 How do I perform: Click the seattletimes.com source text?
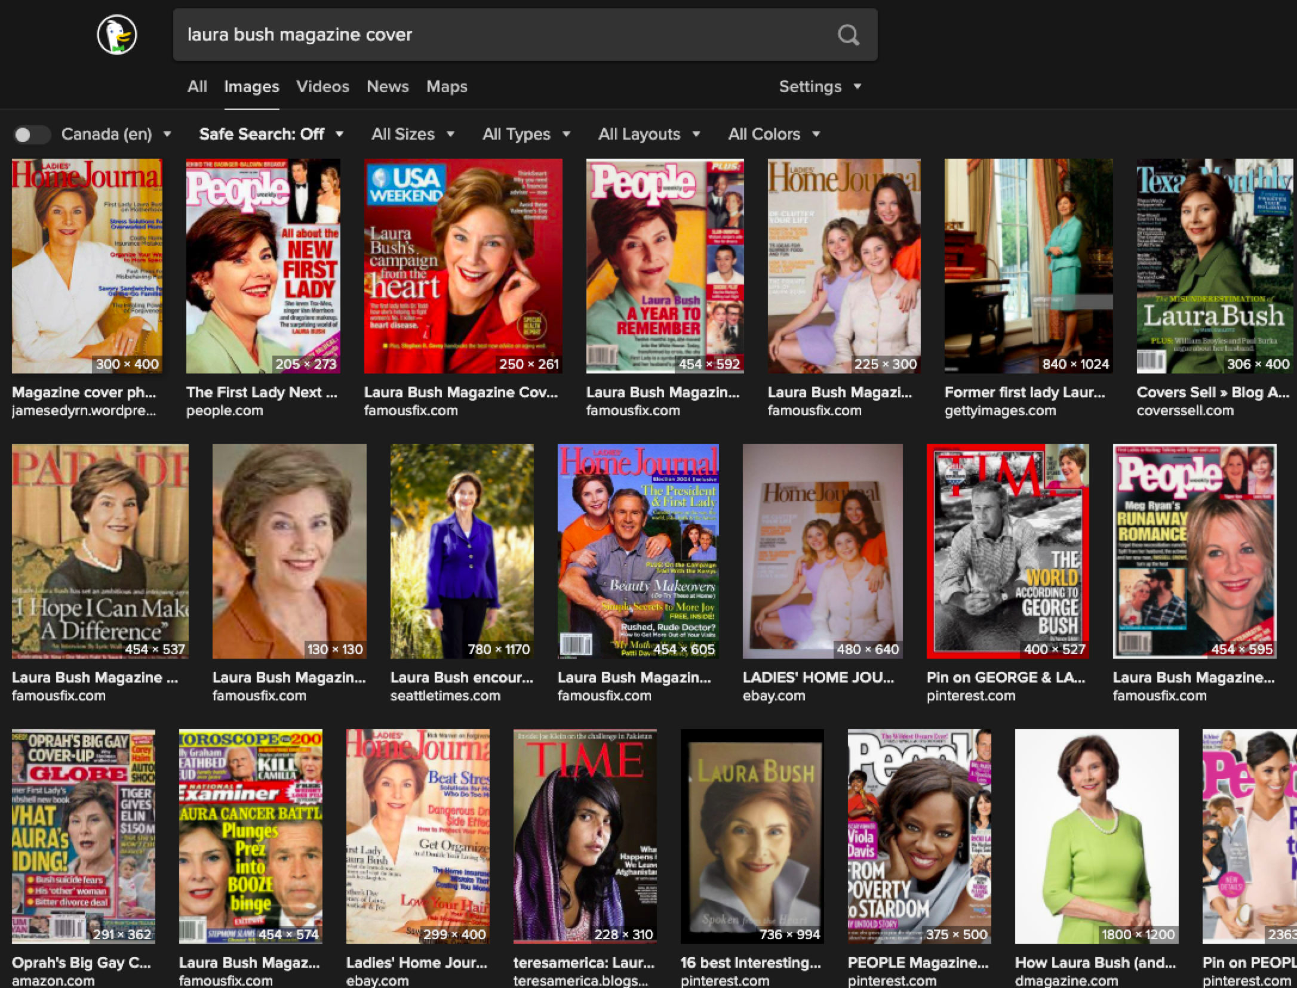pyautogui.click(x=445, y=696)
